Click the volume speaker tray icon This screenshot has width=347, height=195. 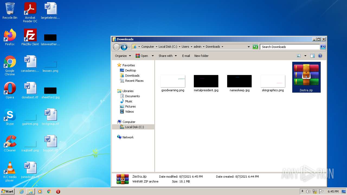308,191
